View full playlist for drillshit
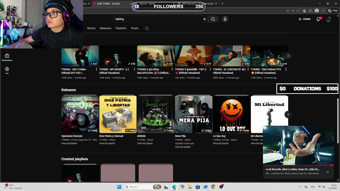The width and height of the screenshot is (340, 191). click(145, 144)
